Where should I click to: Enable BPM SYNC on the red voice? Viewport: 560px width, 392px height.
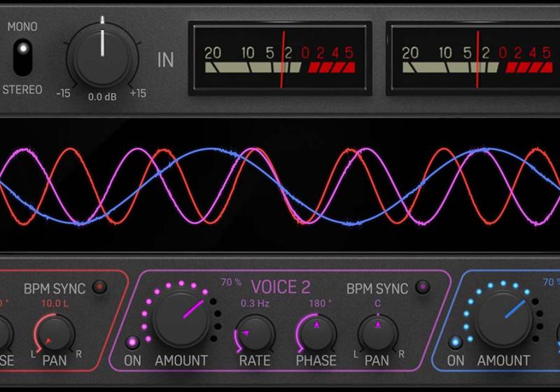click(100, 287)
